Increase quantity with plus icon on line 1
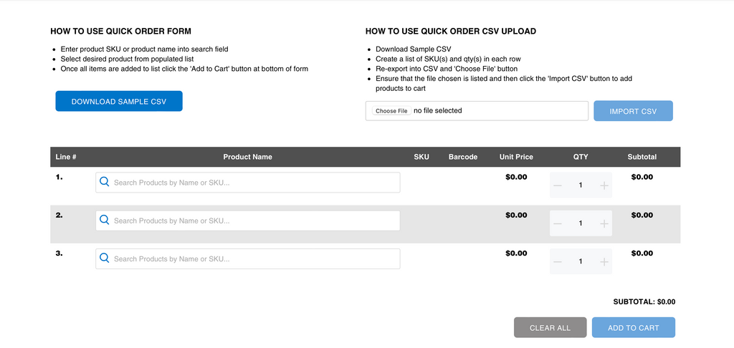The height and width of the screenshot is (348, 734). 604,185
